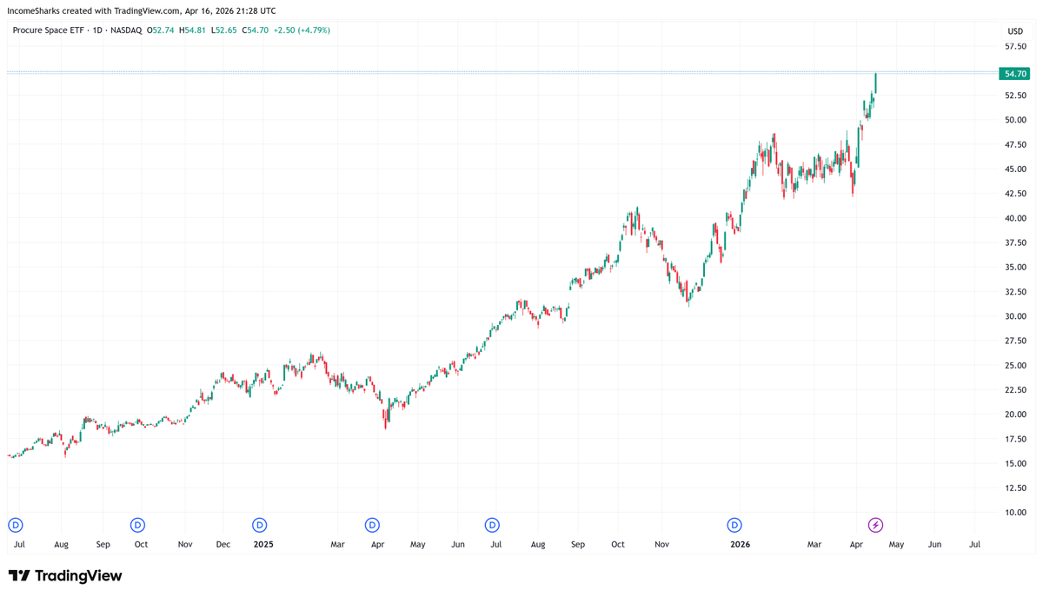Click the 45.00 price axis label
Viewport: 1043px width, 597px height.
click(1016, 169)
